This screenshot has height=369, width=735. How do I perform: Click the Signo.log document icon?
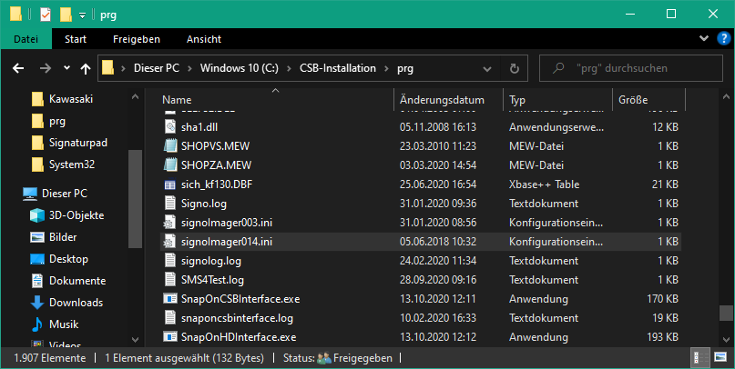coord(169,204)
